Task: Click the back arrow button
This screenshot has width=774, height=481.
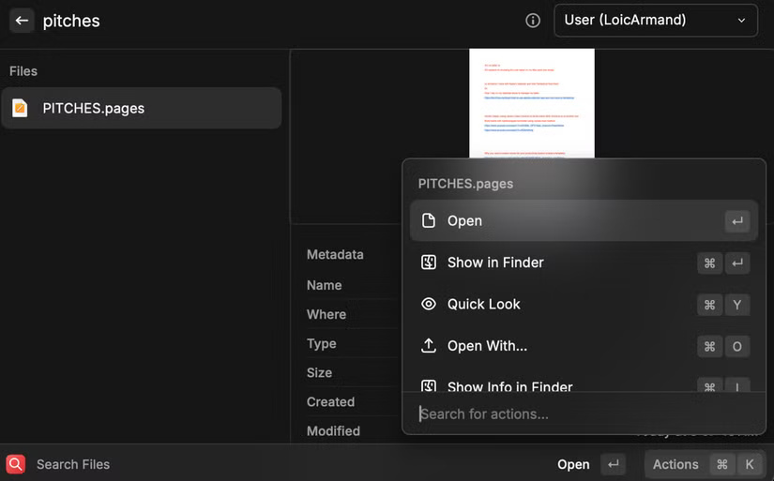Action: coord(22,21)
